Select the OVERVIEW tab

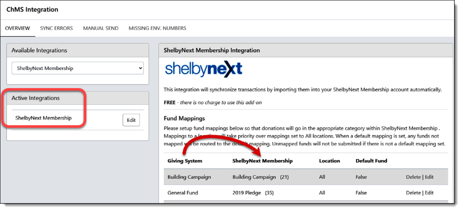click(18, 28)
